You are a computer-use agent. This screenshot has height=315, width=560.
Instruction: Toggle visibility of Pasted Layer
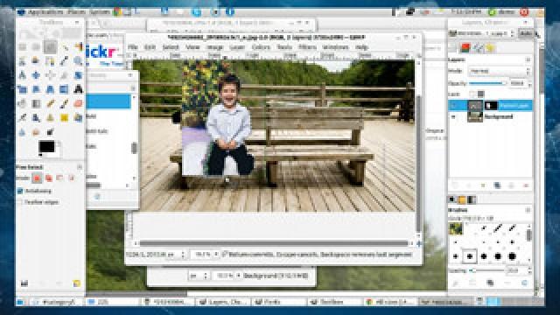(x=453, y=105)
